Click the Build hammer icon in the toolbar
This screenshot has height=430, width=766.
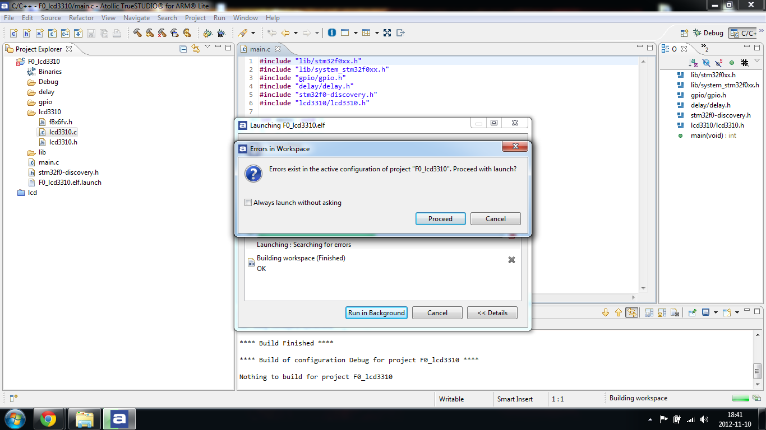click(x=137, y=33)
